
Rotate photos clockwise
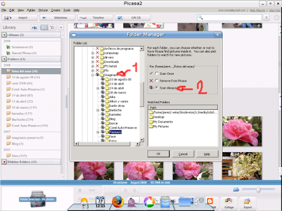tap(134, 190)
